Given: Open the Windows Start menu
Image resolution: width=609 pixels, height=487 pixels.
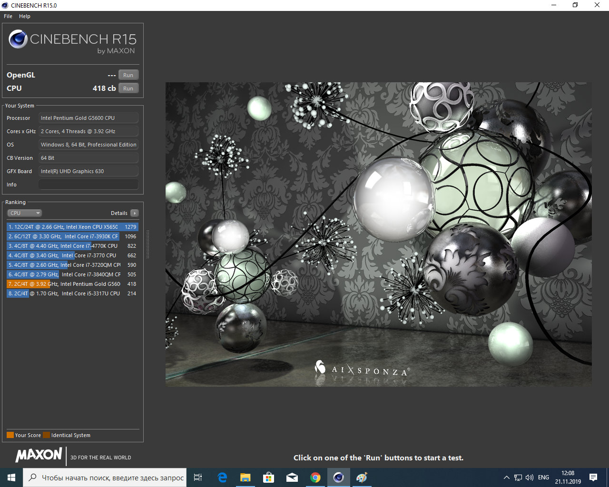Looking at the screenshot, I should click(11, 477).
